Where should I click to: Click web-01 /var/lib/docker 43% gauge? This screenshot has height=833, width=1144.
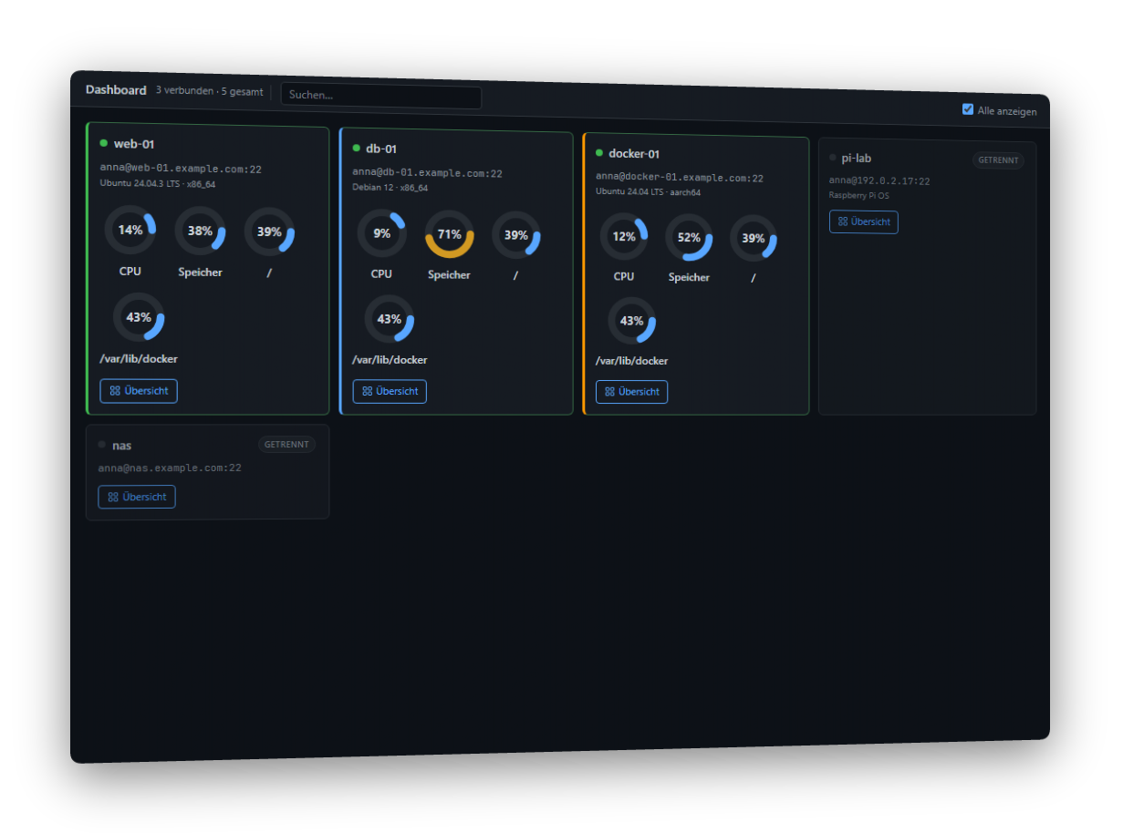point(139,317)
